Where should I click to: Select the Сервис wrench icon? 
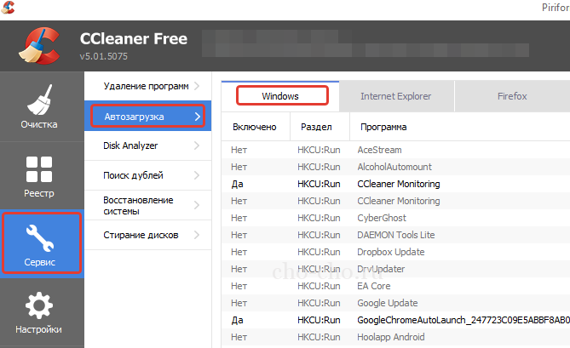(40, 237)
